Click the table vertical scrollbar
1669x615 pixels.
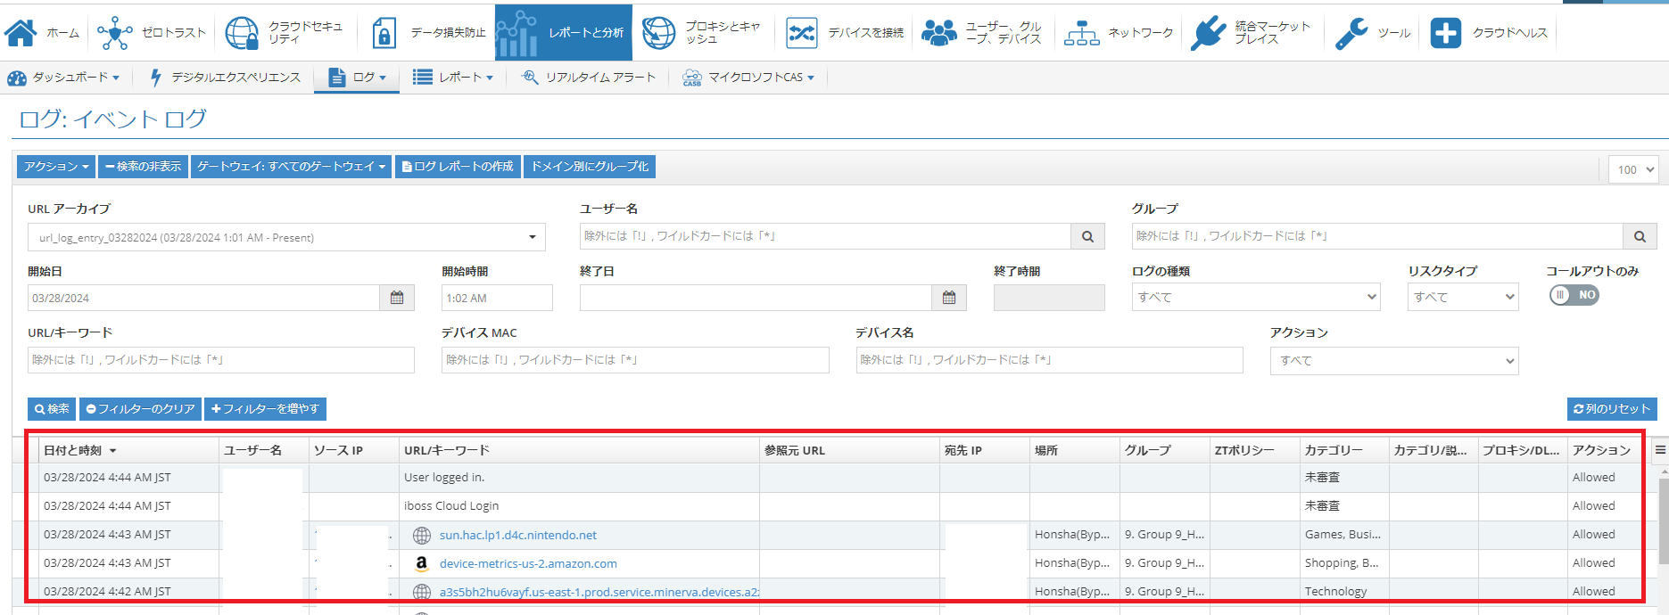1663,521
